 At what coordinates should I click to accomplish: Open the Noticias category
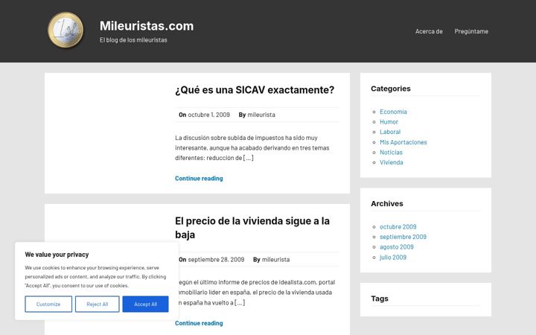391,153
